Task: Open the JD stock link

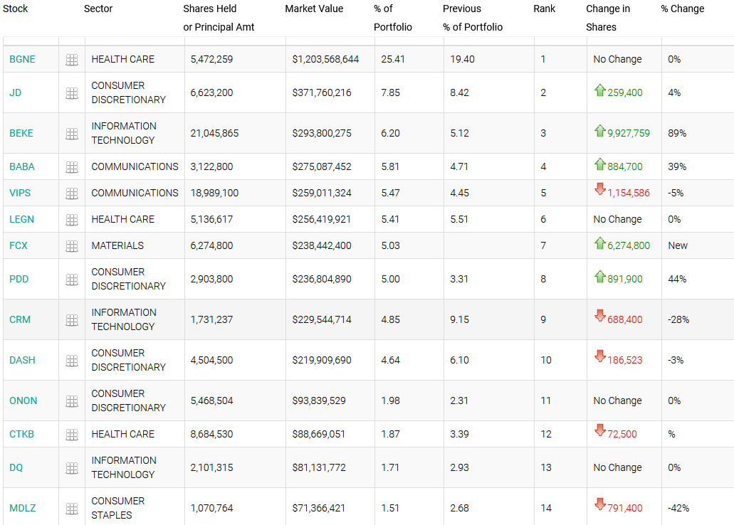Action: (x=15, y=92)
